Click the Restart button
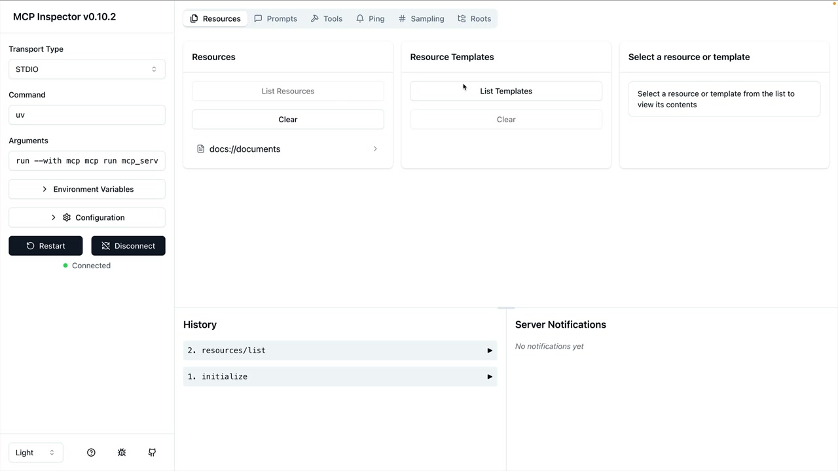This screenshot has width=838, height=471. (x=46, y=246)
